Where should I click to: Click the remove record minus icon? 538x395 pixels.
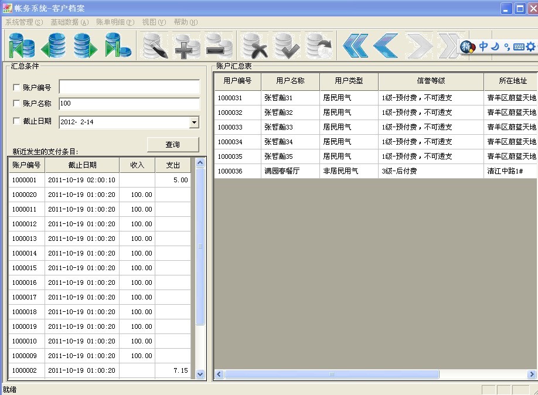pos(219,46)
